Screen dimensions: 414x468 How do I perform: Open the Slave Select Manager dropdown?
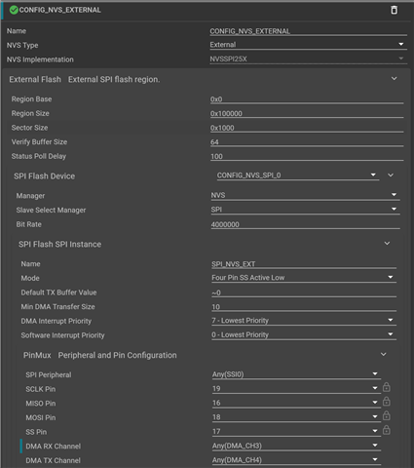click(x=305, y=210)
